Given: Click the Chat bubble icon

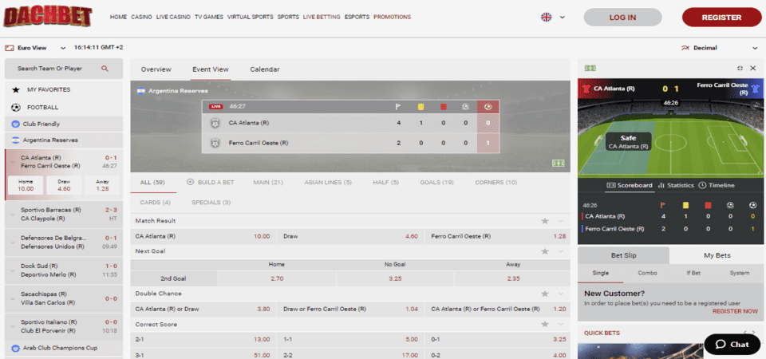Looking at the screenshot, I should (720, 345).
